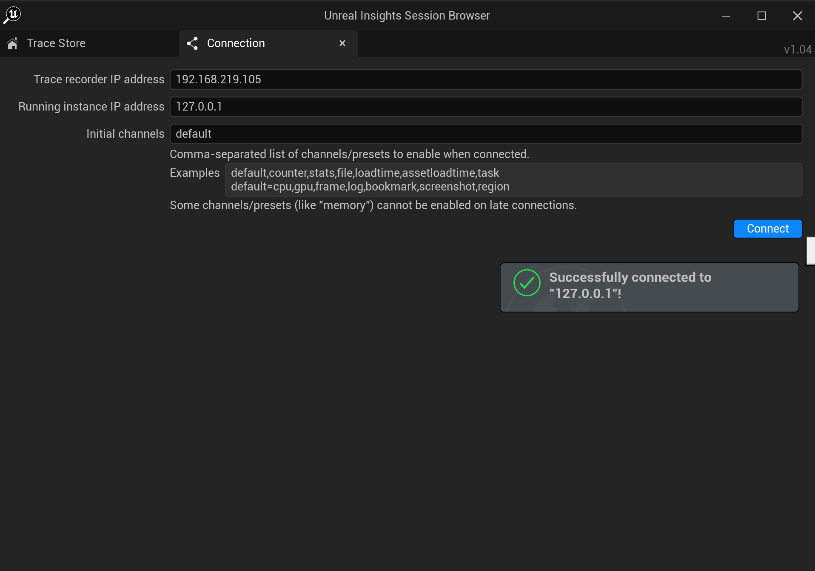Focus the Trace recorder IP address field

point(486,80)
